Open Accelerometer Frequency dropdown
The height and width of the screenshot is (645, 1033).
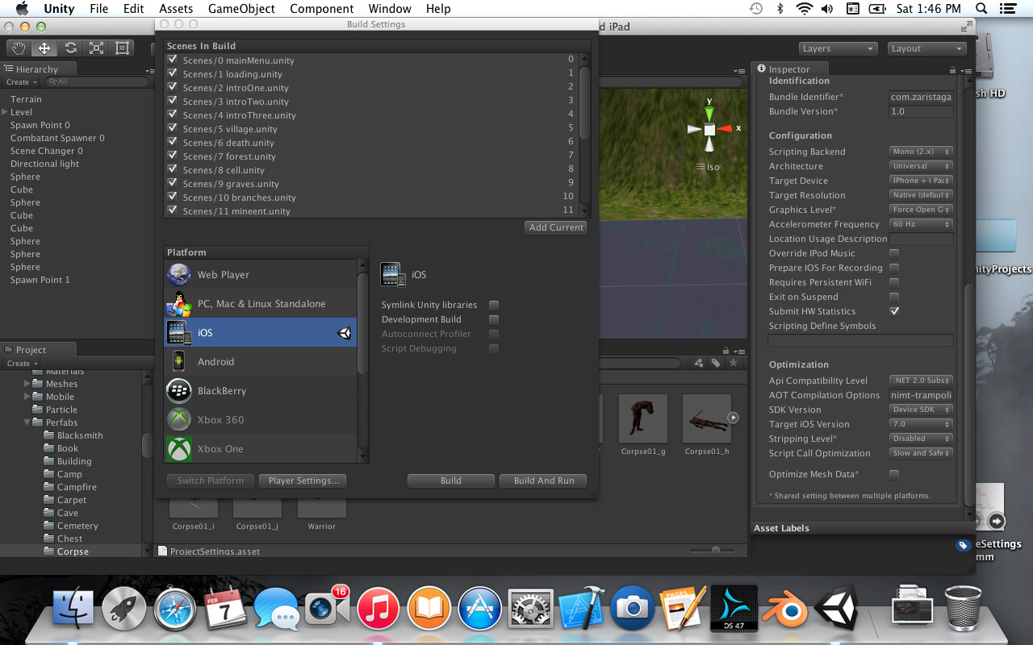[921, 224]
